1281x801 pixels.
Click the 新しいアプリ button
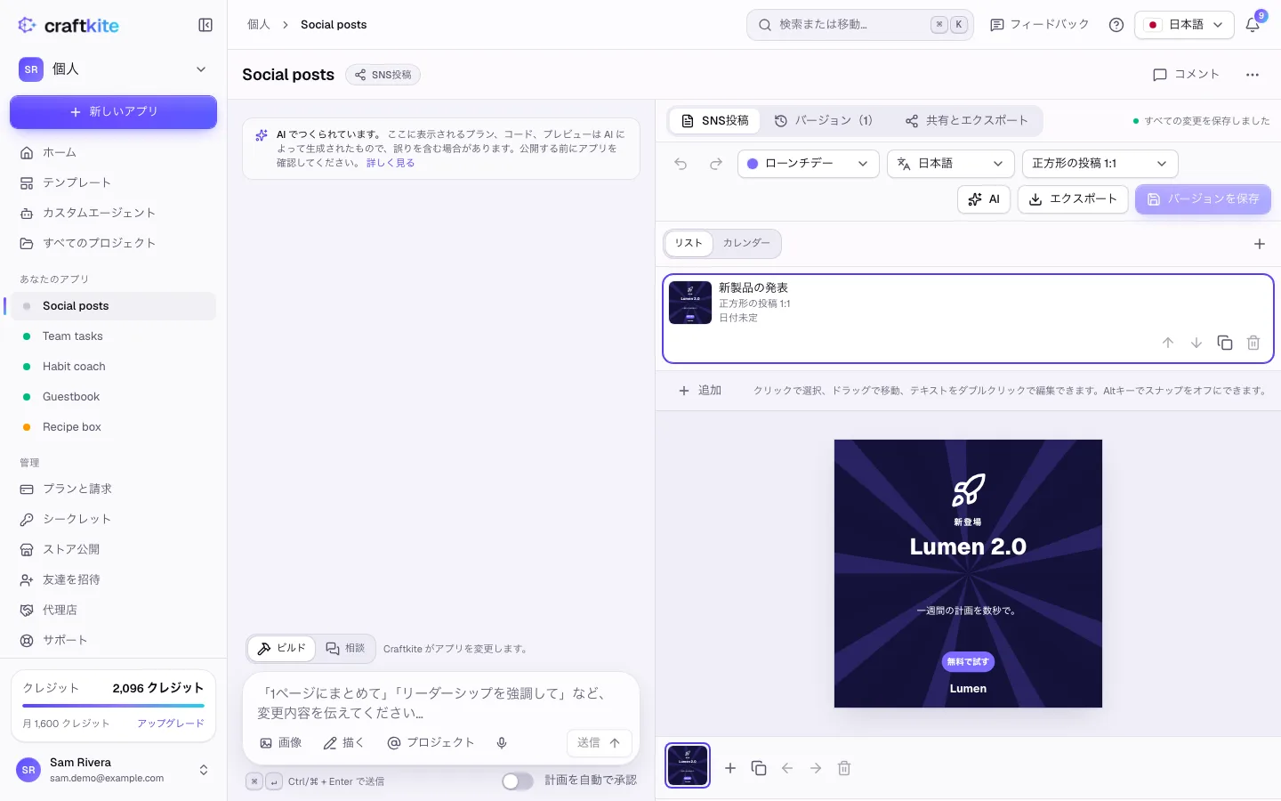click(113, 112)
